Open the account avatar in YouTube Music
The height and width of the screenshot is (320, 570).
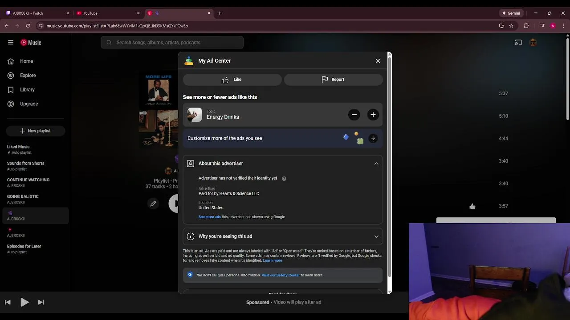coord(533,43)
